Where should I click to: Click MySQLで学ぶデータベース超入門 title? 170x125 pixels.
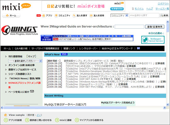point(65,104)
